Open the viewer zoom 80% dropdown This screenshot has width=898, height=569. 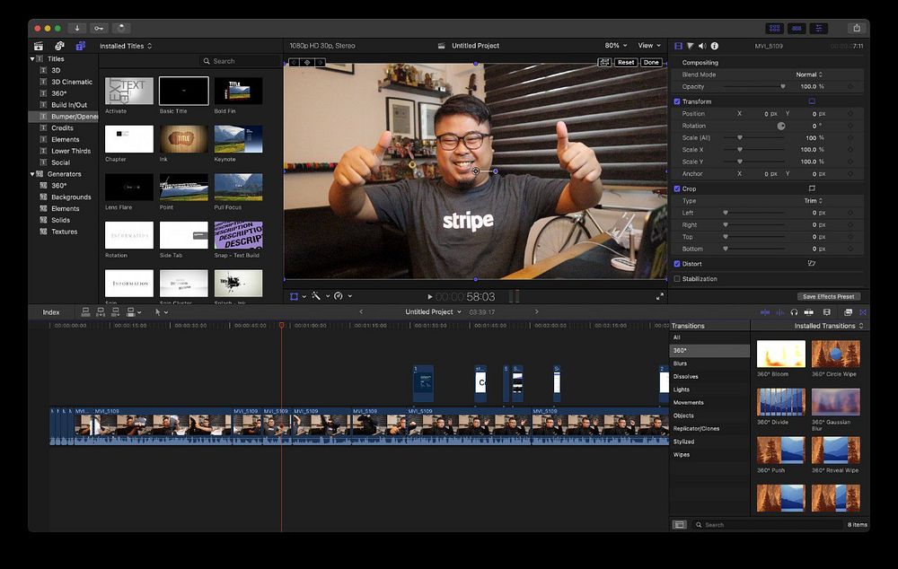click(x=614, y=46)
